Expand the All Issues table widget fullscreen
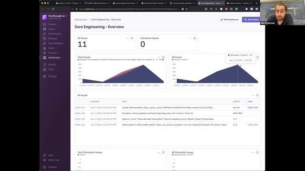This screenshot has width=305, height=171. (257, 95)
